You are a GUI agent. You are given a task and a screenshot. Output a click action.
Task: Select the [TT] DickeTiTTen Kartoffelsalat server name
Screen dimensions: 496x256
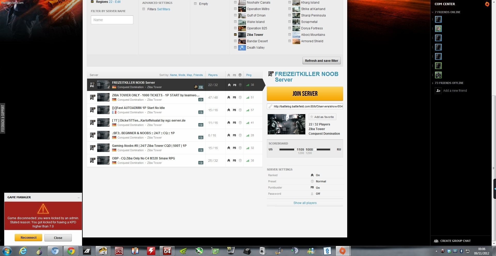click(149, 121)
